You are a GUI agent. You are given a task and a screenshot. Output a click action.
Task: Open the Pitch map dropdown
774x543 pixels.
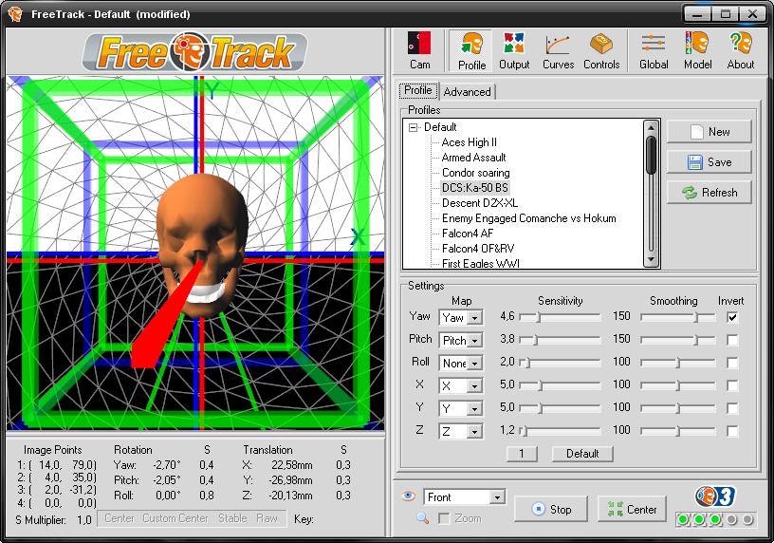coord(474,341)
